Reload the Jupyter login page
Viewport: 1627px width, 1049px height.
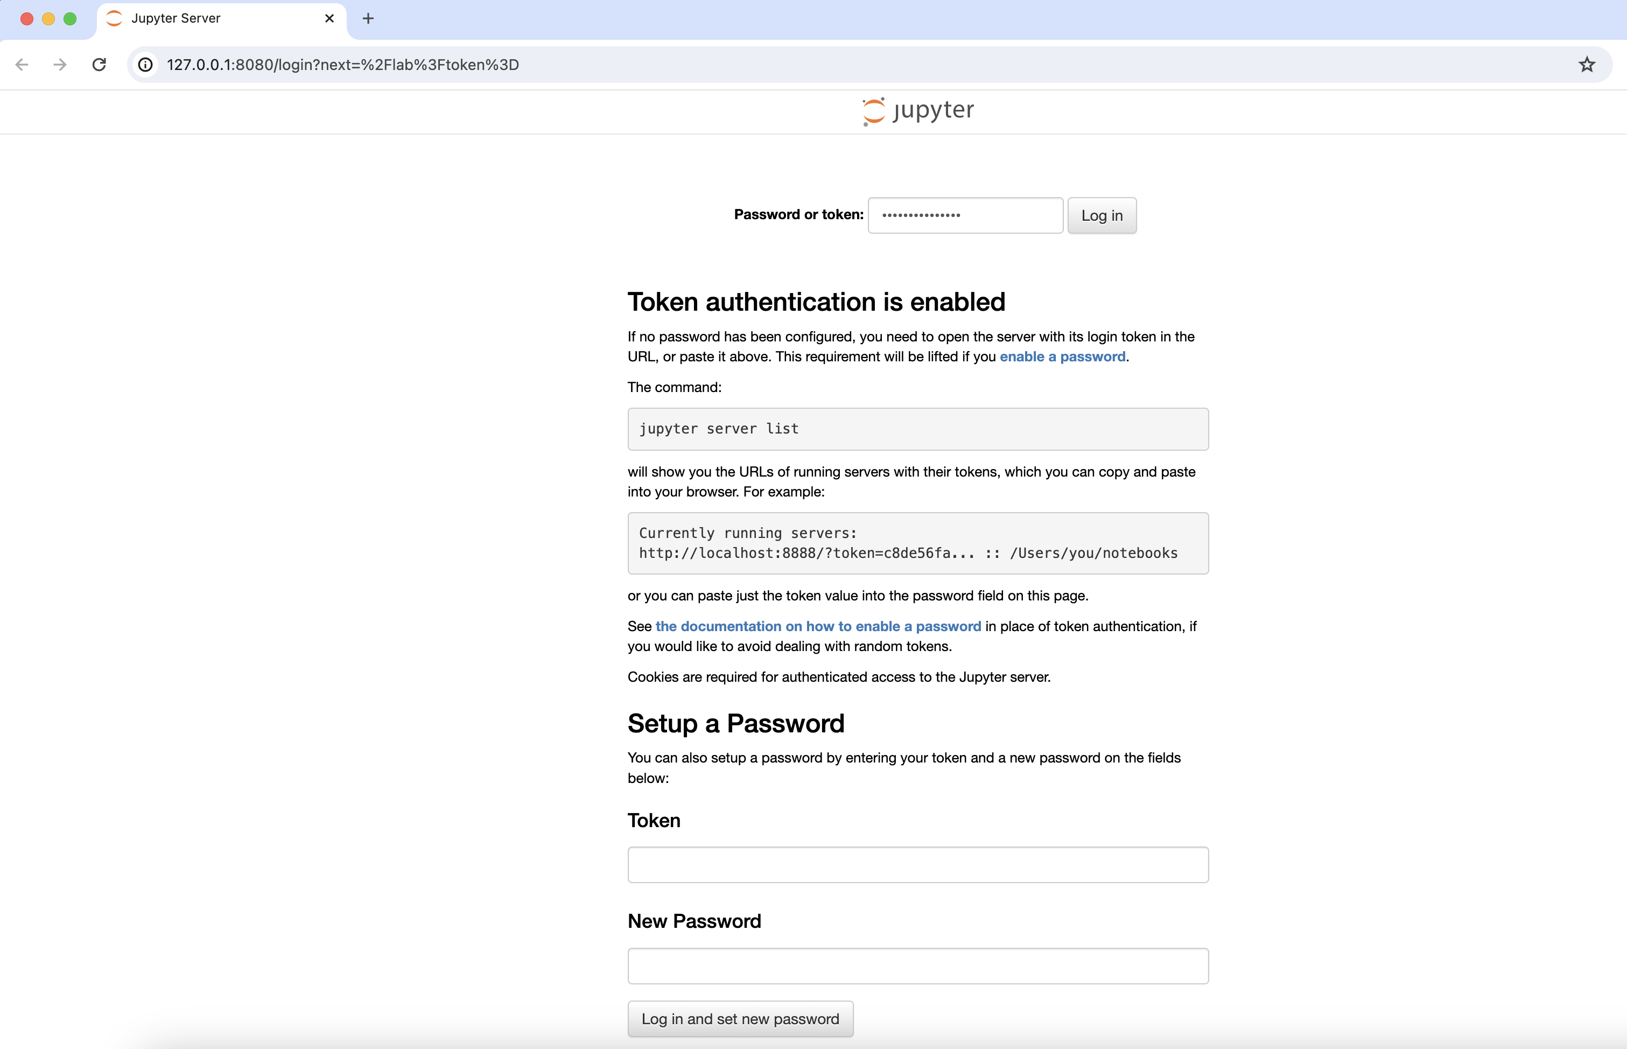100,65
